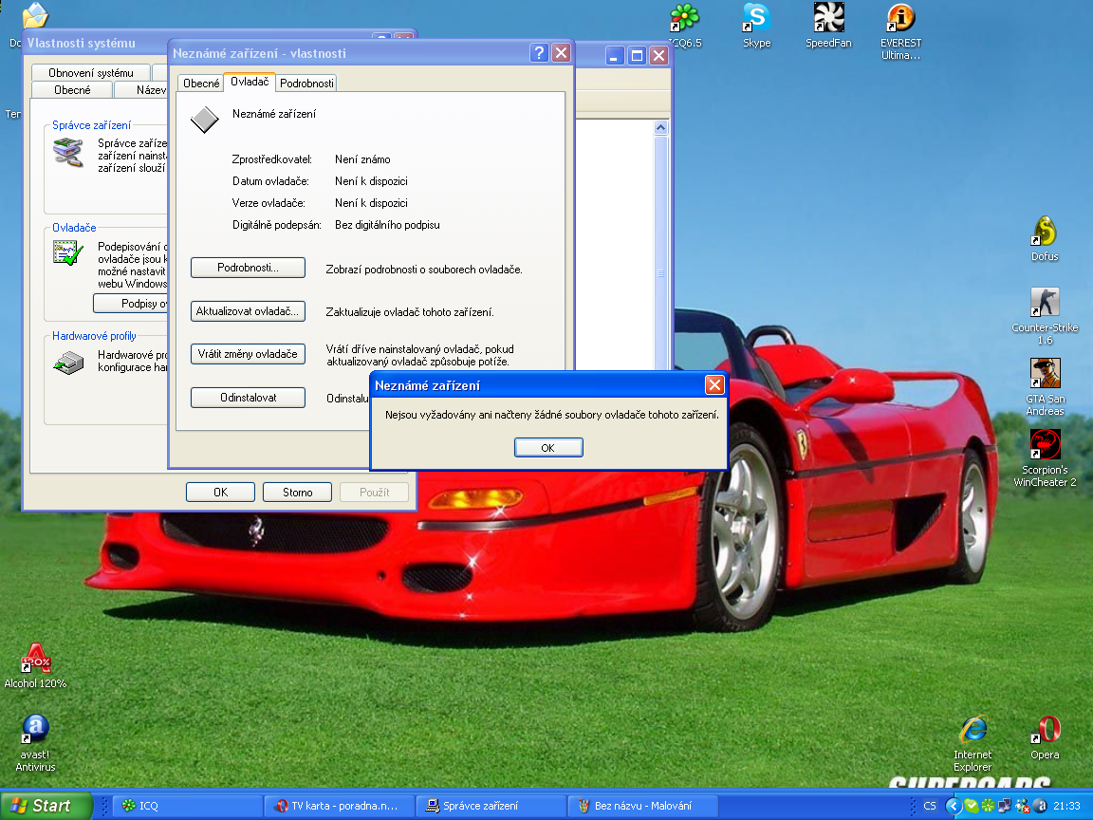Open the ICQ6.5 desktop icon

[x=684, y=19]
